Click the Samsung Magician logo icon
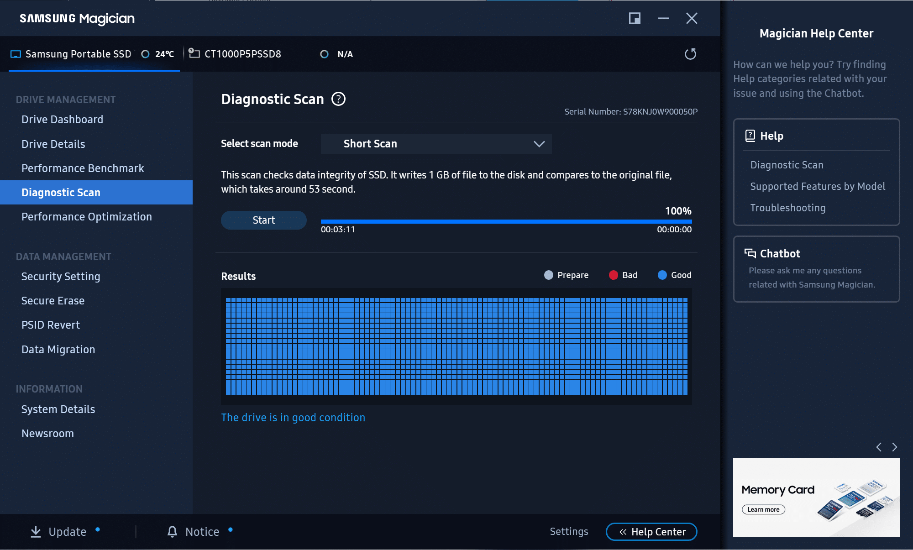Screen dimensions: 913x550 (x=77, y=18)
